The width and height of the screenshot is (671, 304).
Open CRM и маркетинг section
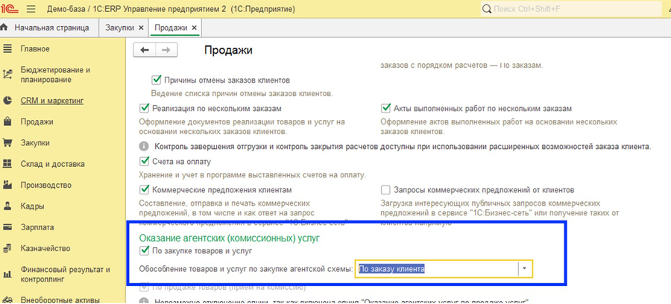click(51, 100)
